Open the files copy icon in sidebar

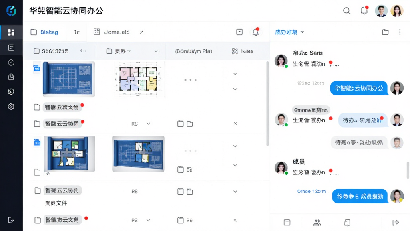pos(11,77)
